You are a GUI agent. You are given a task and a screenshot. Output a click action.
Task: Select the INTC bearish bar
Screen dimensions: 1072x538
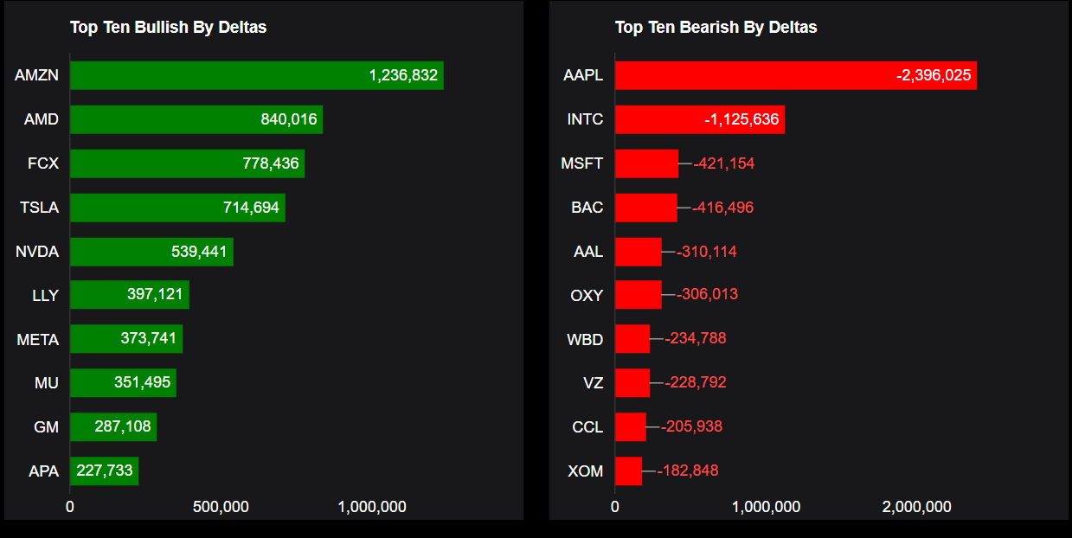(x=699, y=119)
